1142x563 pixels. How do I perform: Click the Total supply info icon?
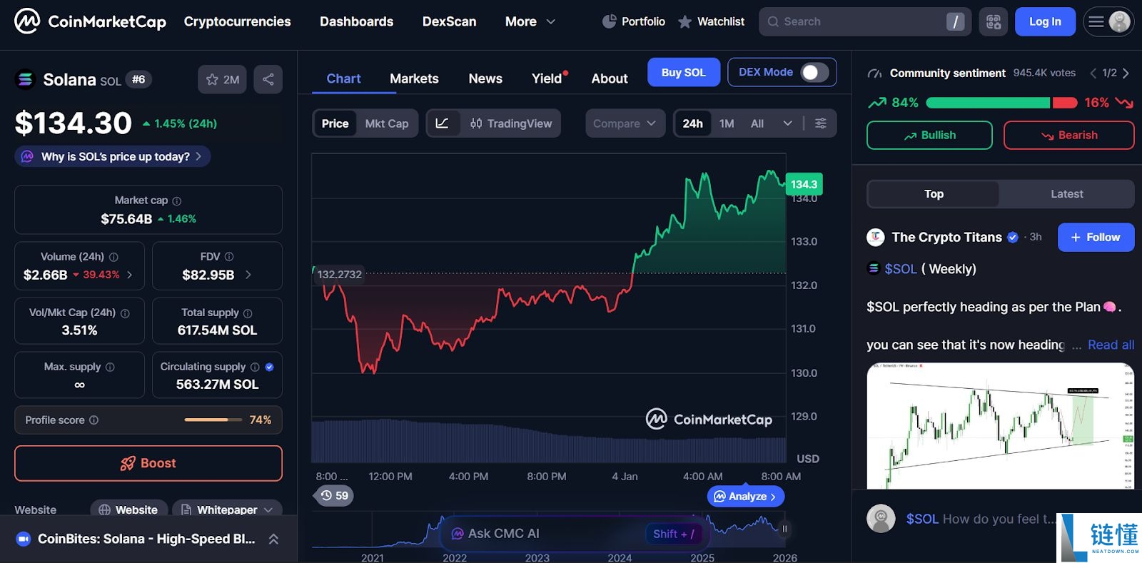tap(248, 313)
